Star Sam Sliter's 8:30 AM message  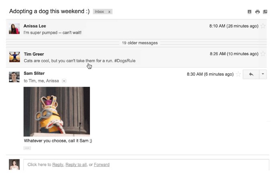(x=238, y=74)
